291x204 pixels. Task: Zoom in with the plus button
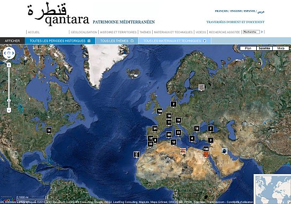[x=9, y=65]
